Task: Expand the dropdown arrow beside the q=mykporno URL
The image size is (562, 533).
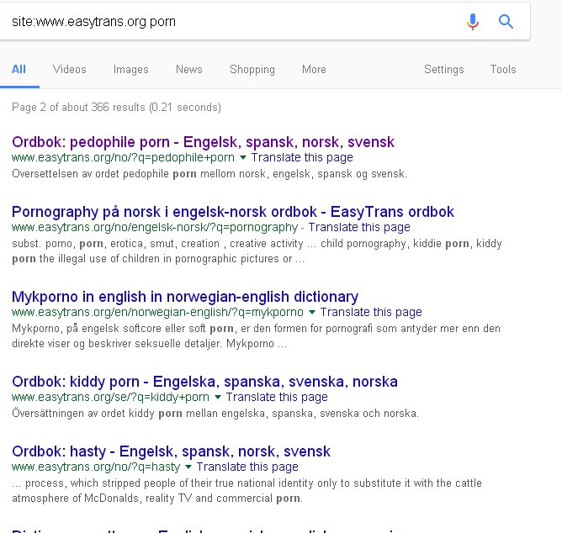Action: [x=312, y=313]
